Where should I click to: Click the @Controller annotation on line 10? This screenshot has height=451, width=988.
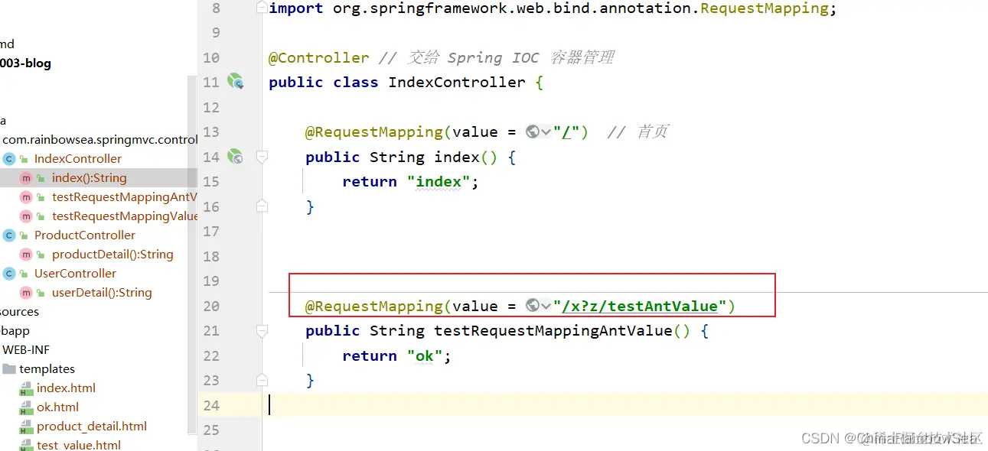pos(318,57)
